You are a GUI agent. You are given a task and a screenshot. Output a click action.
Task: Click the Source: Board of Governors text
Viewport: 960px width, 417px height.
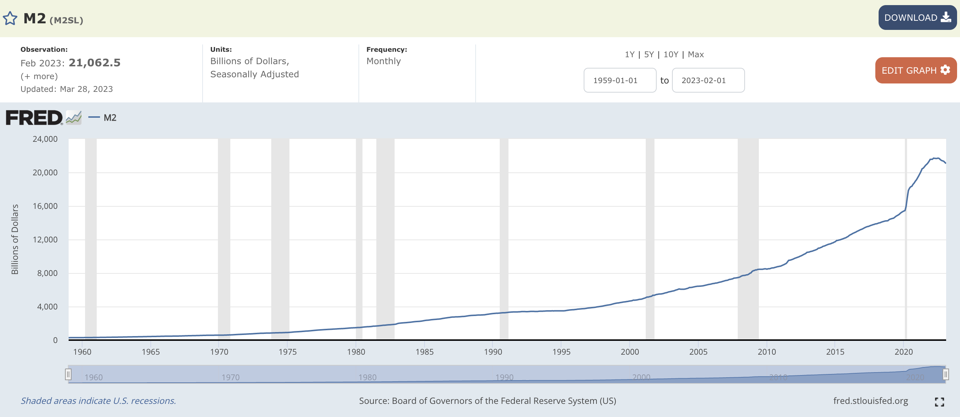click(x=487, y=401)
